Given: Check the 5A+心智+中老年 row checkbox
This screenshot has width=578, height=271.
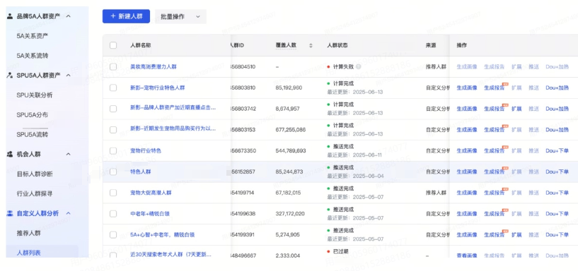Looking at the screenshot, I should (113, 234).
